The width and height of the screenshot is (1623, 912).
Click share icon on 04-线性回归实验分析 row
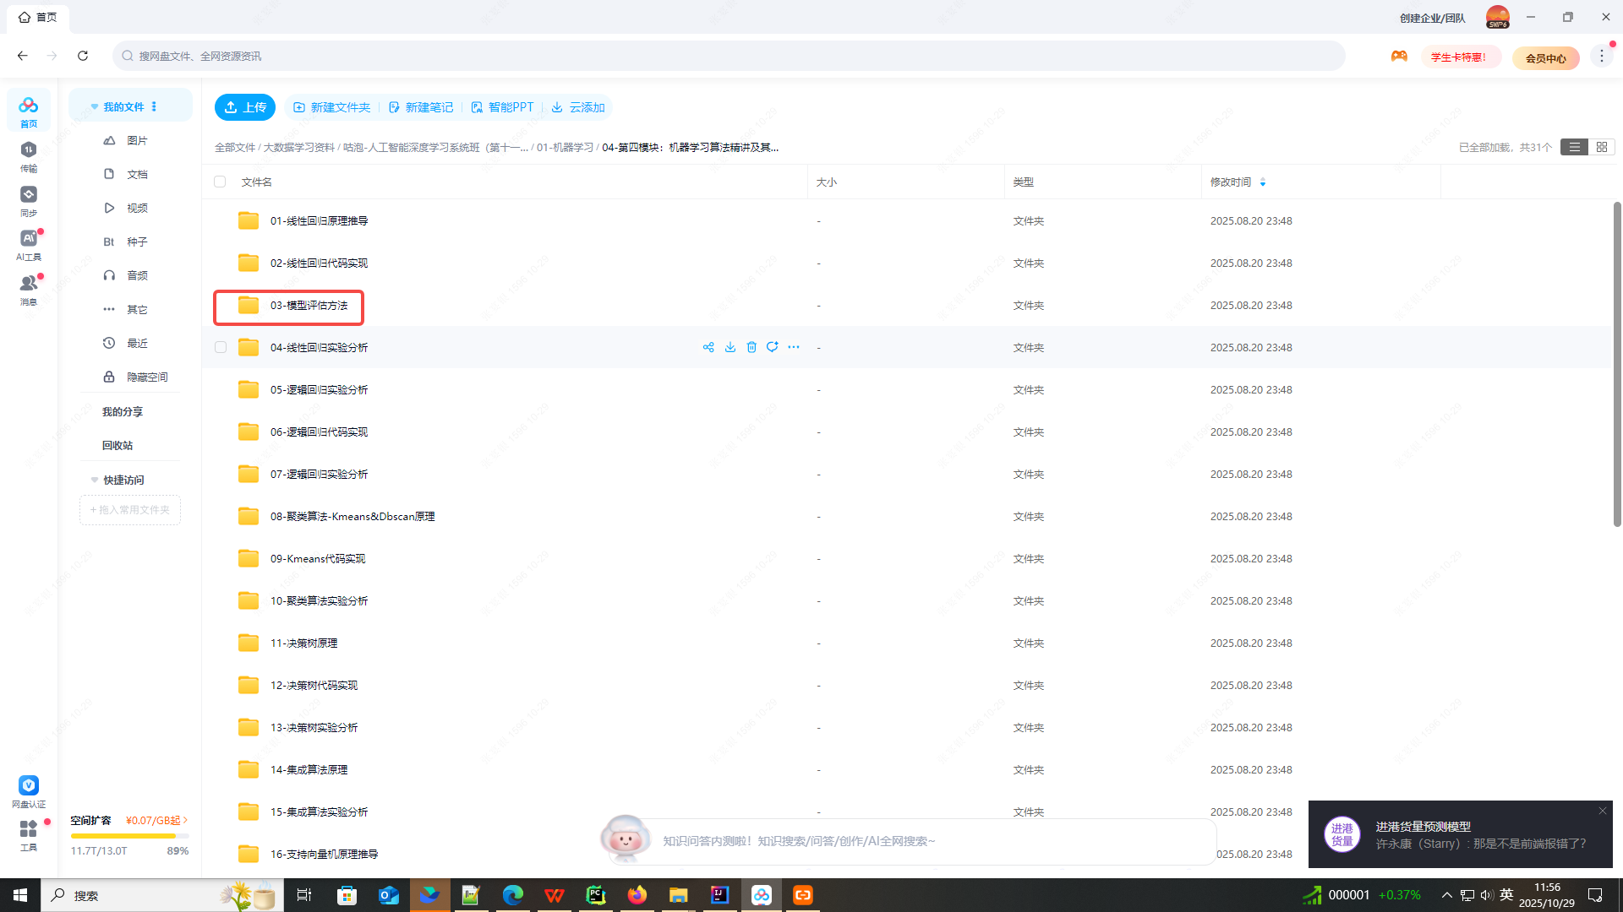point(708,347)
